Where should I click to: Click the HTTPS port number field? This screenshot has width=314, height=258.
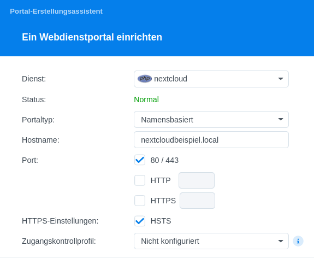(198, 201)
